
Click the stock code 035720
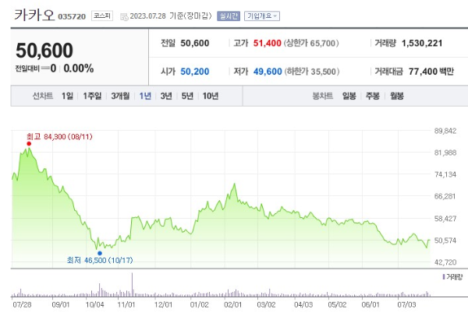(72, 16)
